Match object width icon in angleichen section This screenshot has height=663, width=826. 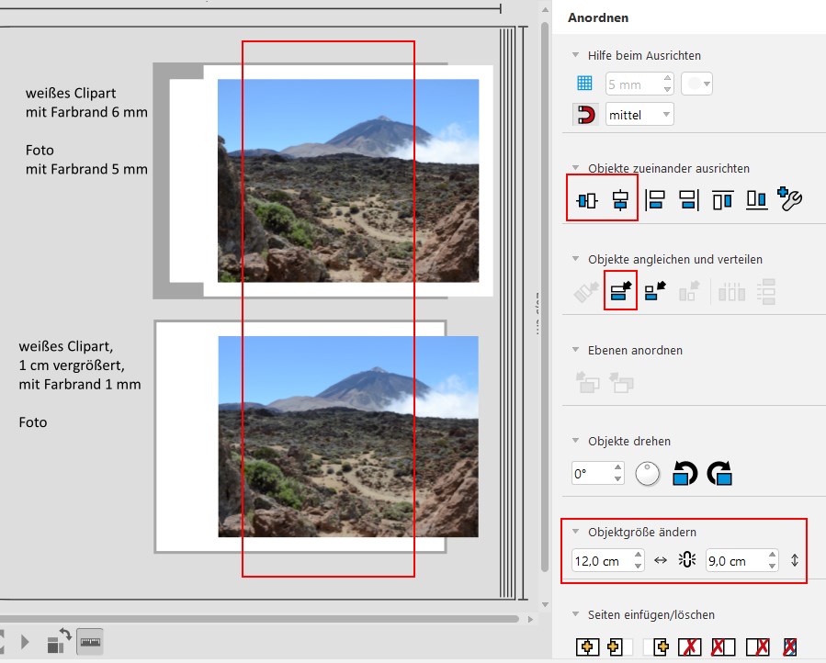click(x=620, y=291)
